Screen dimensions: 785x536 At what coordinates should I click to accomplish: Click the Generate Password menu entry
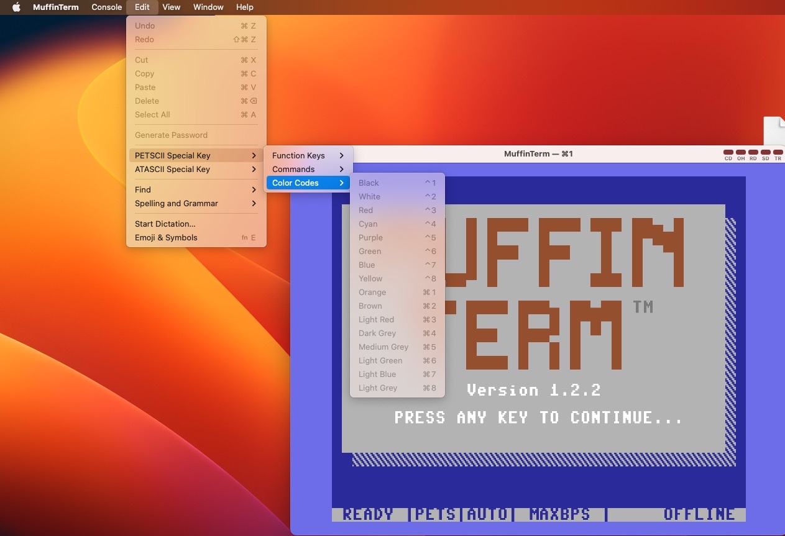196,135
